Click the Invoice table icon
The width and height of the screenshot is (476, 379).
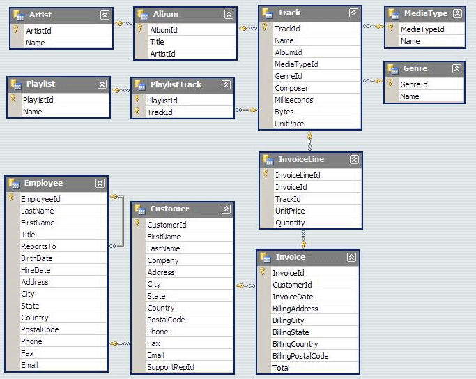[266, 258]
